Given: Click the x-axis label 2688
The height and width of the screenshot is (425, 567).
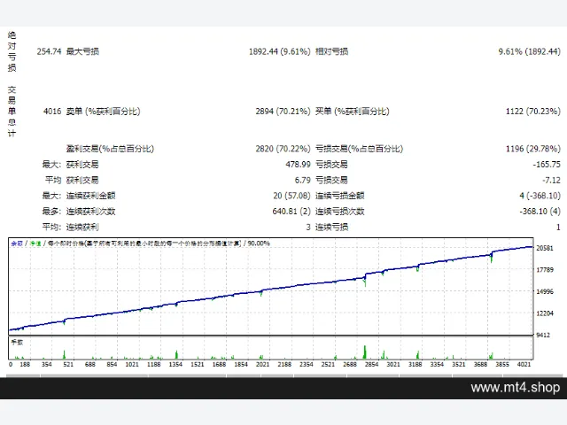Looking at the screenshot, I should click(350, 364).
